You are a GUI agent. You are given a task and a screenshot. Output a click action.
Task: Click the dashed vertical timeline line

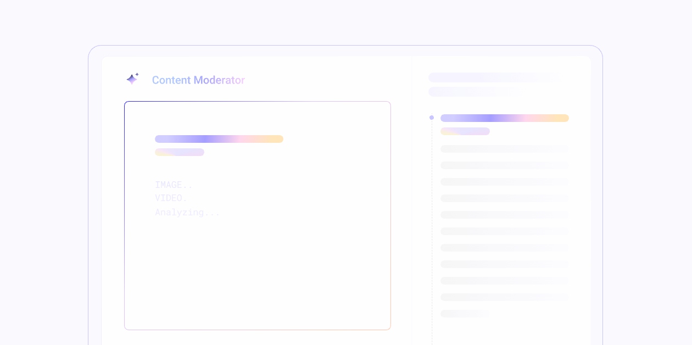(432, 231)
